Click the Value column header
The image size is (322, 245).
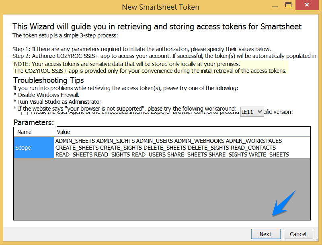(182, 132)
